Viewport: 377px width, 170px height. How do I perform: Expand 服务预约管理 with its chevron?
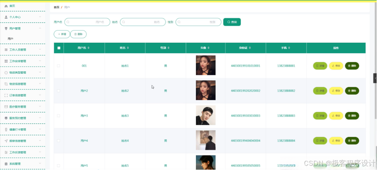coord(40,118)
